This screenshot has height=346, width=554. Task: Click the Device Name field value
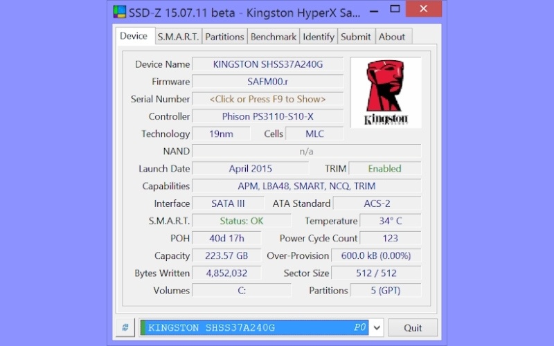pos(267,64)
